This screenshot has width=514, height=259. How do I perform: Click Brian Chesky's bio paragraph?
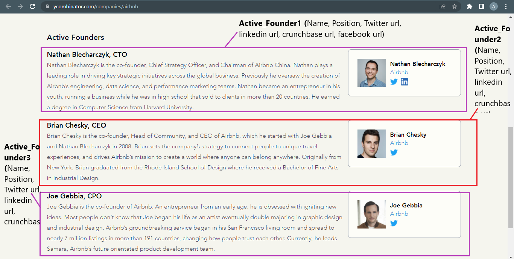[194, 157]
